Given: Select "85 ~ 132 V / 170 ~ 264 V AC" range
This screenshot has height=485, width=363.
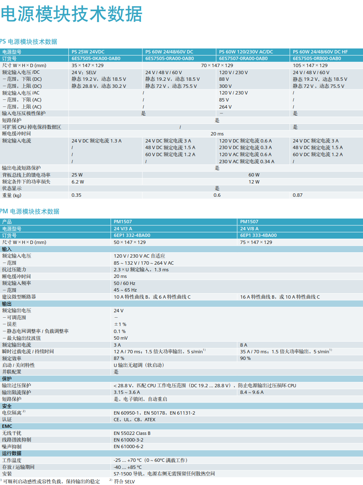Looking at the screenshot, I should coord(144,263).
